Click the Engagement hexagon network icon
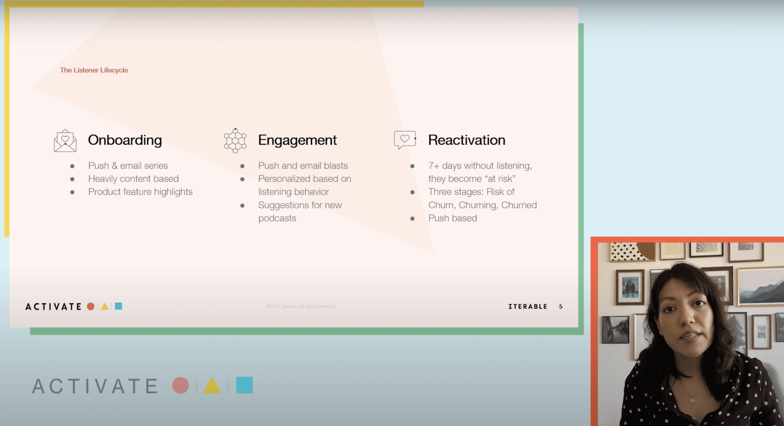The image size is (784, 426). click(236, 141)
